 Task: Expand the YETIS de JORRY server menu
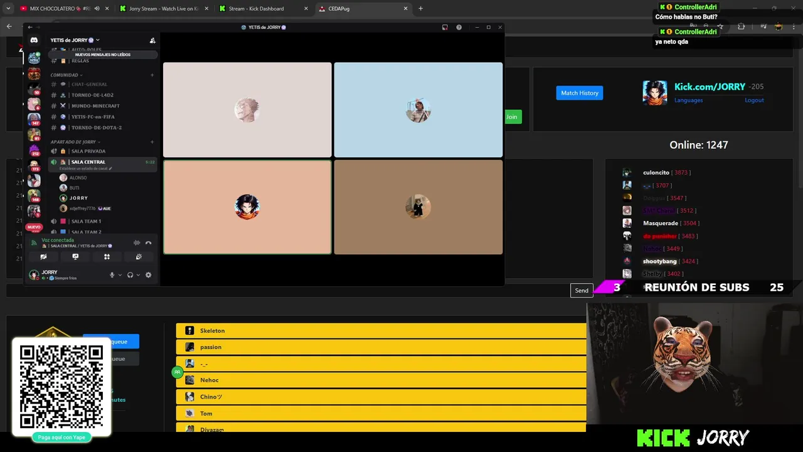pos(75,40)
